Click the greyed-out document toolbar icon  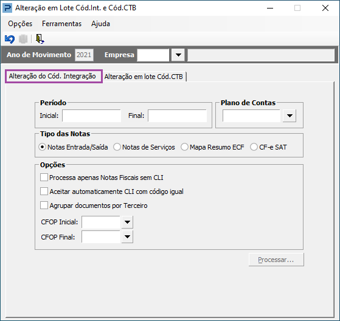pyautogui.click(x=23, y=40)
